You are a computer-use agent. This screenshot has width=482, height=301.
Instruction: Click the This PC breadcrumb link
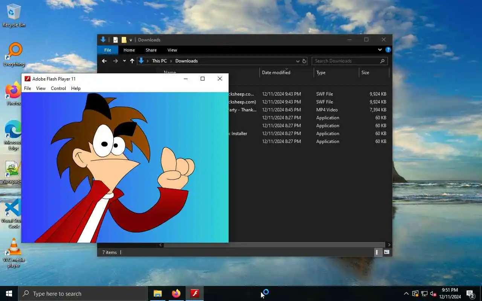click(x=159, y=61)
